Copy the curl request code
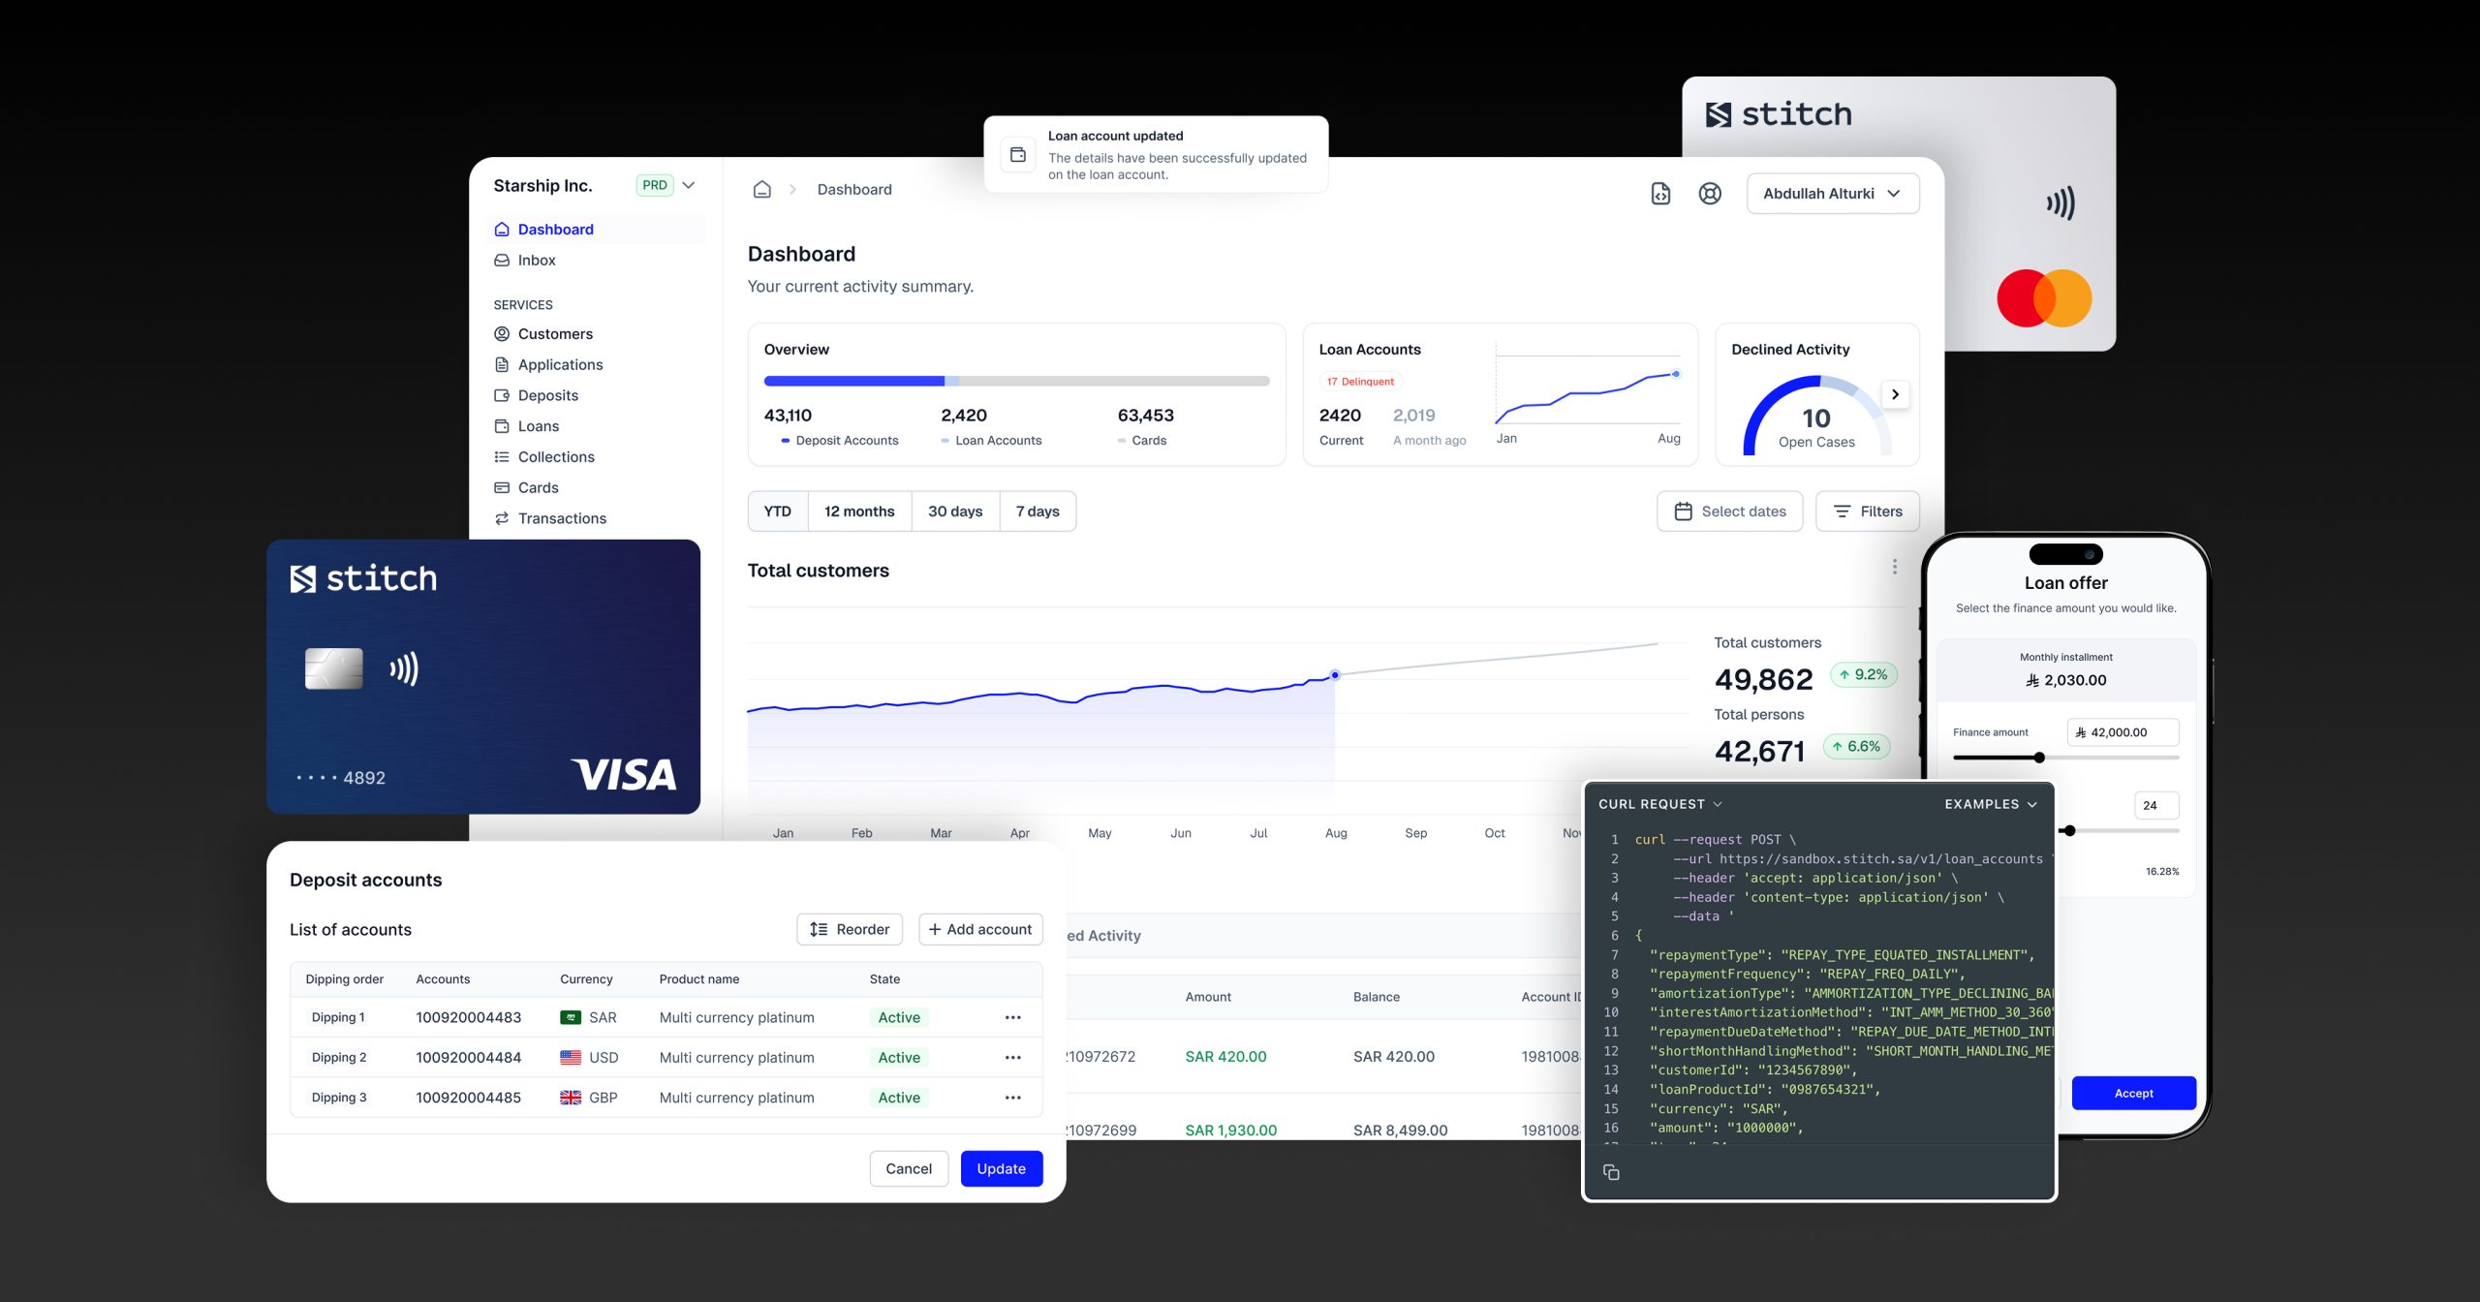The width and height of the screenshot is (2480, 1302). (x=1611, y=1173)
